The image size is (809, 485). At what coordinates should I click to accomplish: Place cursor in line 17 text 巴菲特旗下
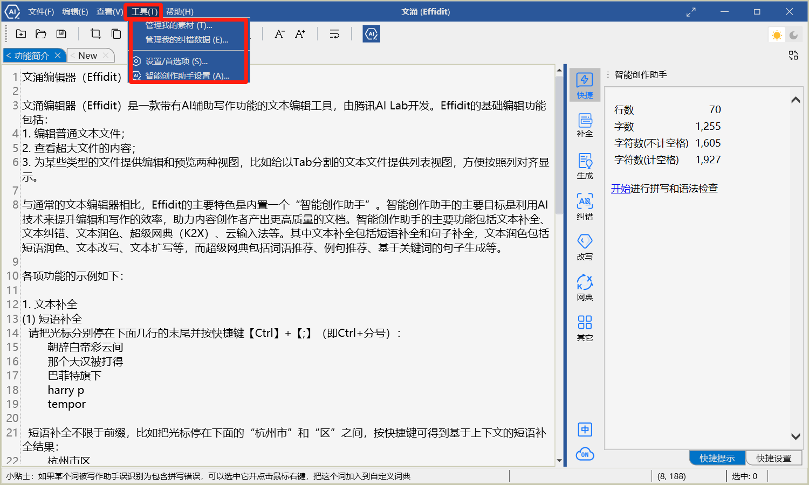(x=74, y=376)
